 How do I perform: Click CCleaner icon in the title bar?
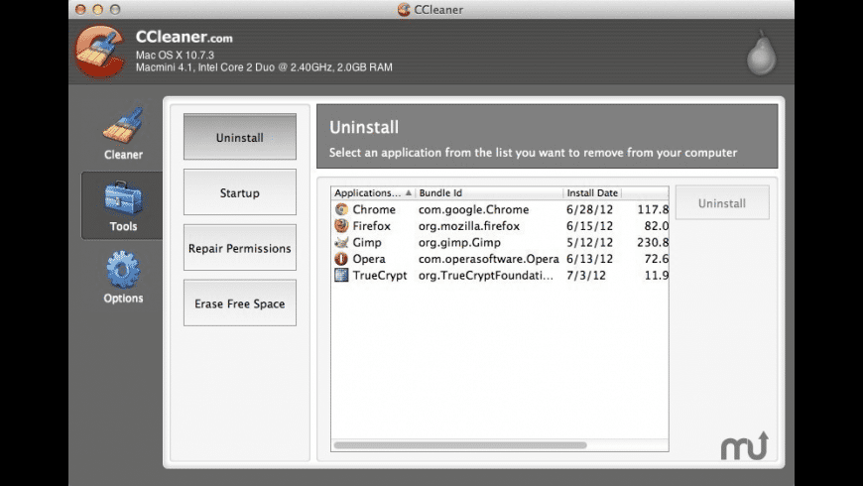(404, 9)
